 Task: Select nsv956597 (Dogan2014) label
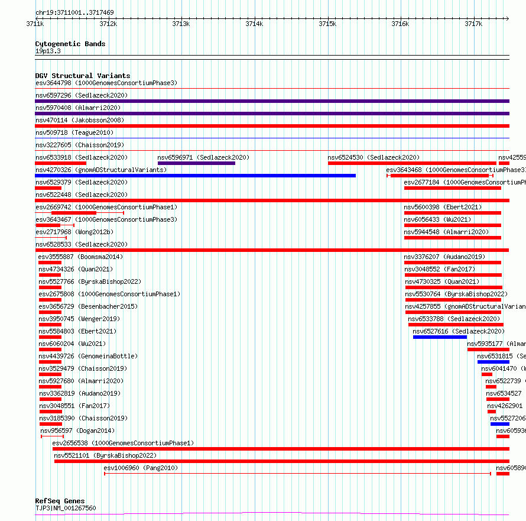[77, 431]
